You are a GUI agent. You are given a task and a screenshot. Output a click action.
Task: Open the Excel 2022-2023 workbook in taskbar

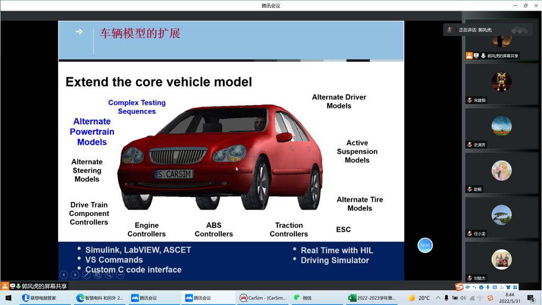click(x=372, y=298)
